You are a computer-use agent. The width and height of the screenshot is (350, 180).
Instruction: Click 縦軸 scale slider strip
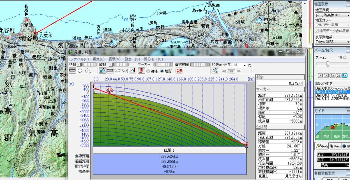(120, 65)
